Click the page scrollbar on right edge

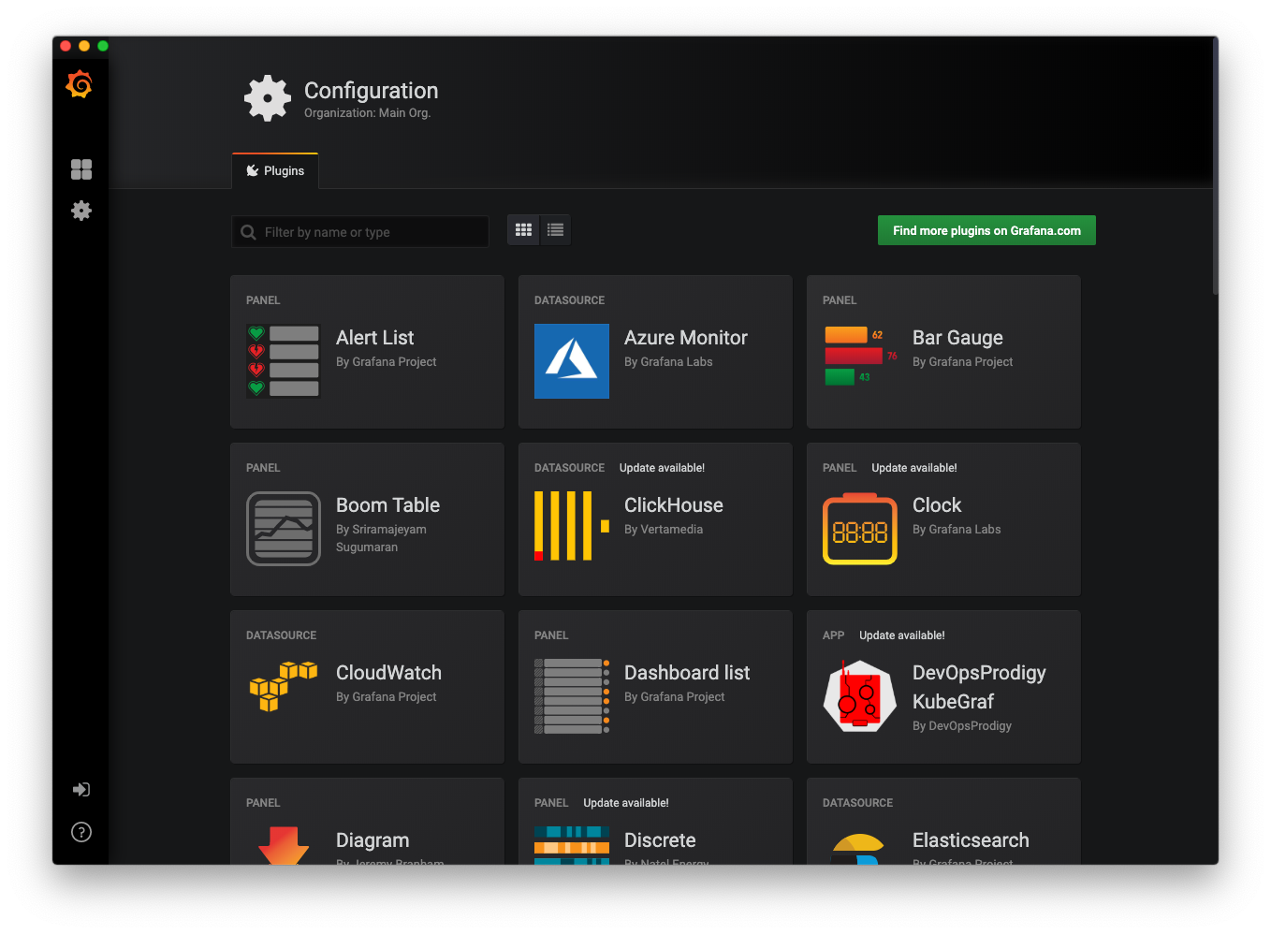click(1215, 168)
